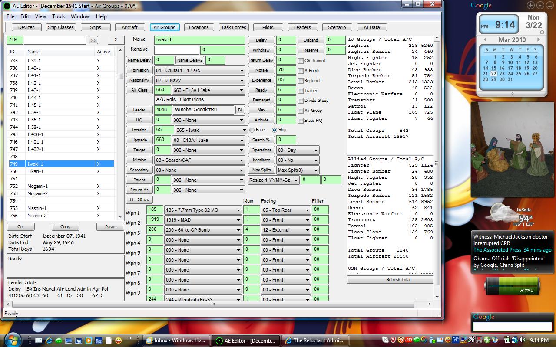Switch to the Task Forces section
The height and width of the screenshot is (347, 556).
(x=233, y=27)
